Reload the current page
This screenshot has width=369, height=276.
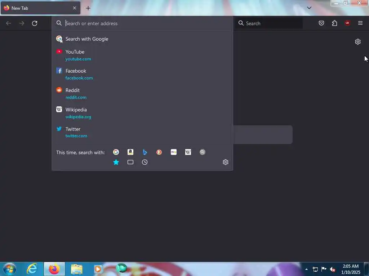point(35,23)
